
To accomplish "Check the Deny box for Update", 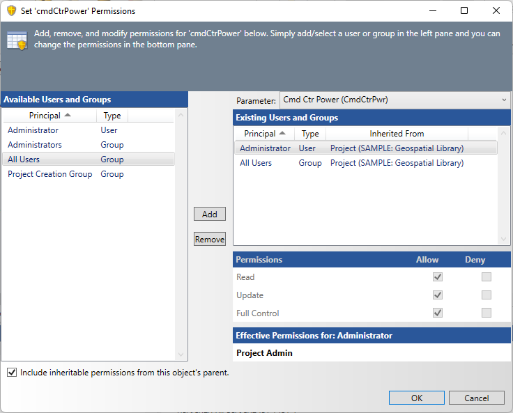I will coord(487,295).
